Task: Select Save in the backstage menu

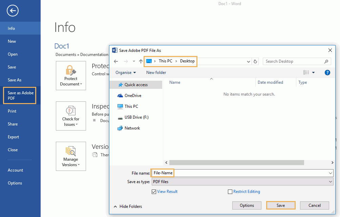Action: coord(20,67)
